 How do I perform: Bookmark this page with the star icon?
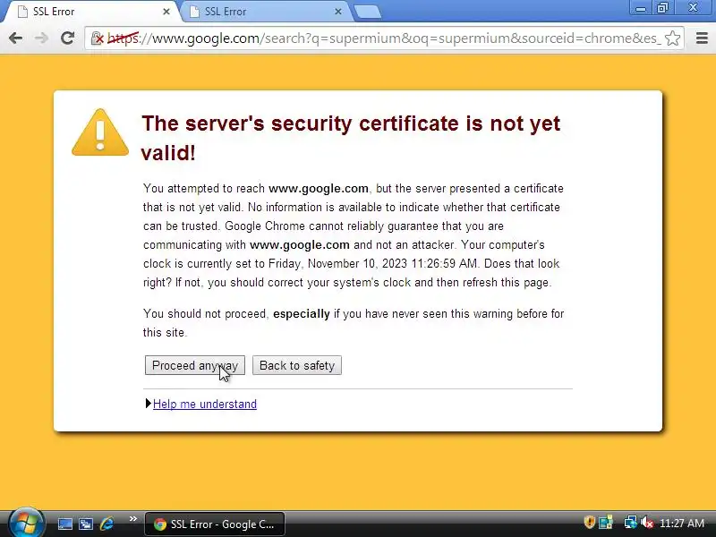(673, 38)
